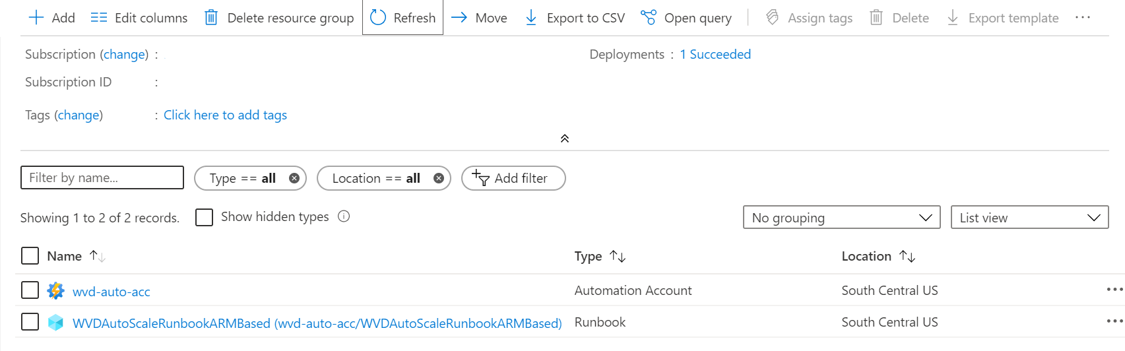Collapse the essentials section with double chevron
The width and height of the screenshot is (1125, 351).
565,139
